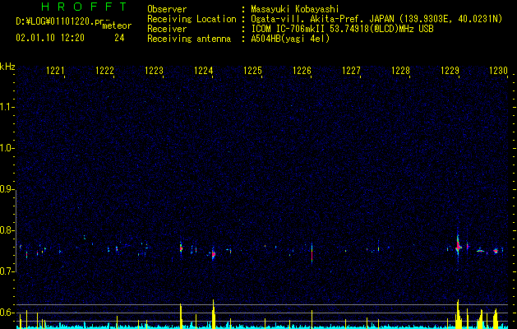This screenshot has width=517, height=329.
Task: Click the Receiver field label
Action: (167, 29)
